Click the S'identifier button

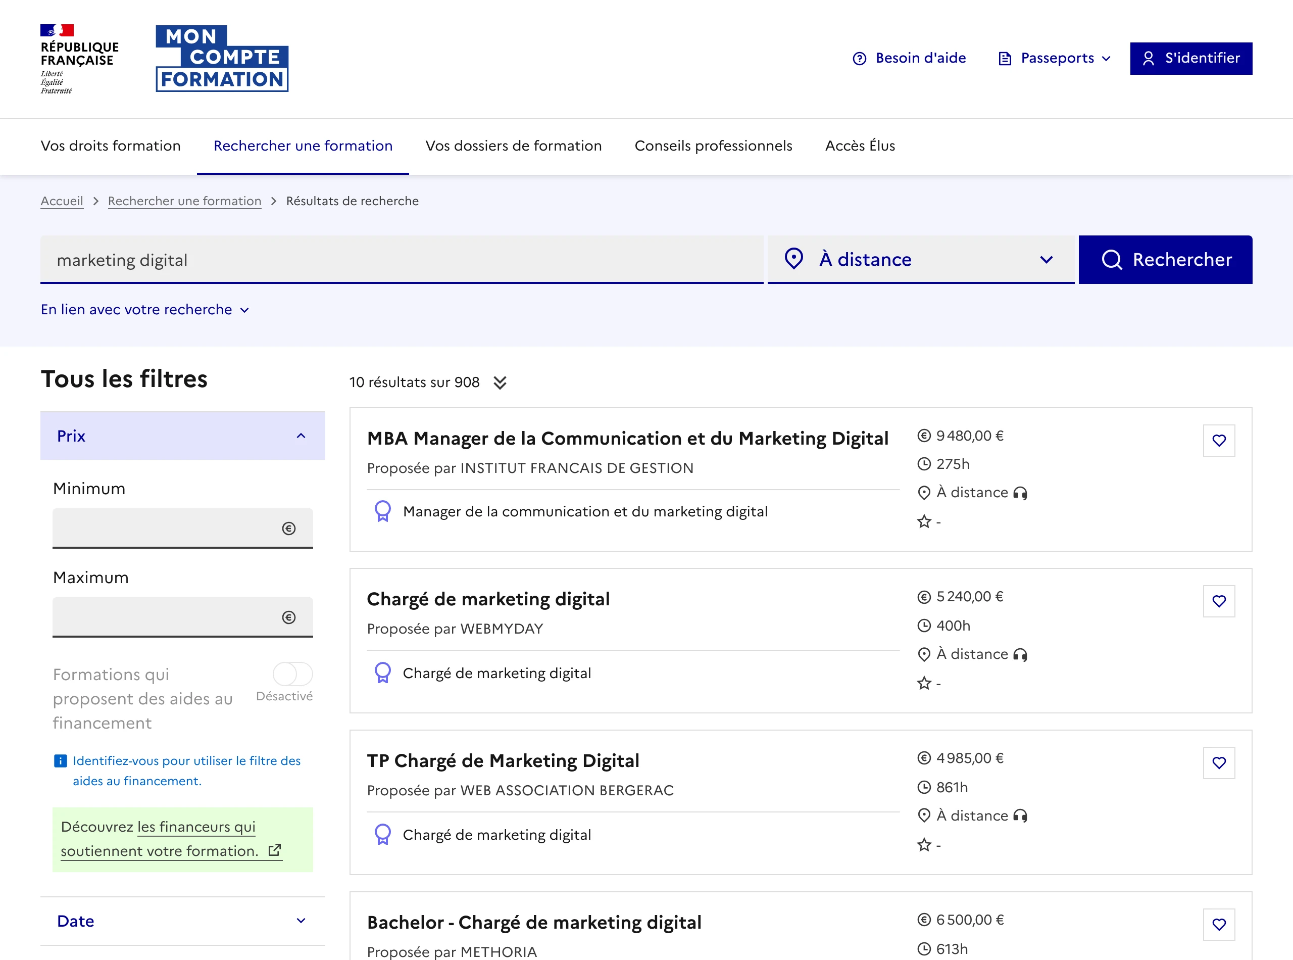point(1191,59)
